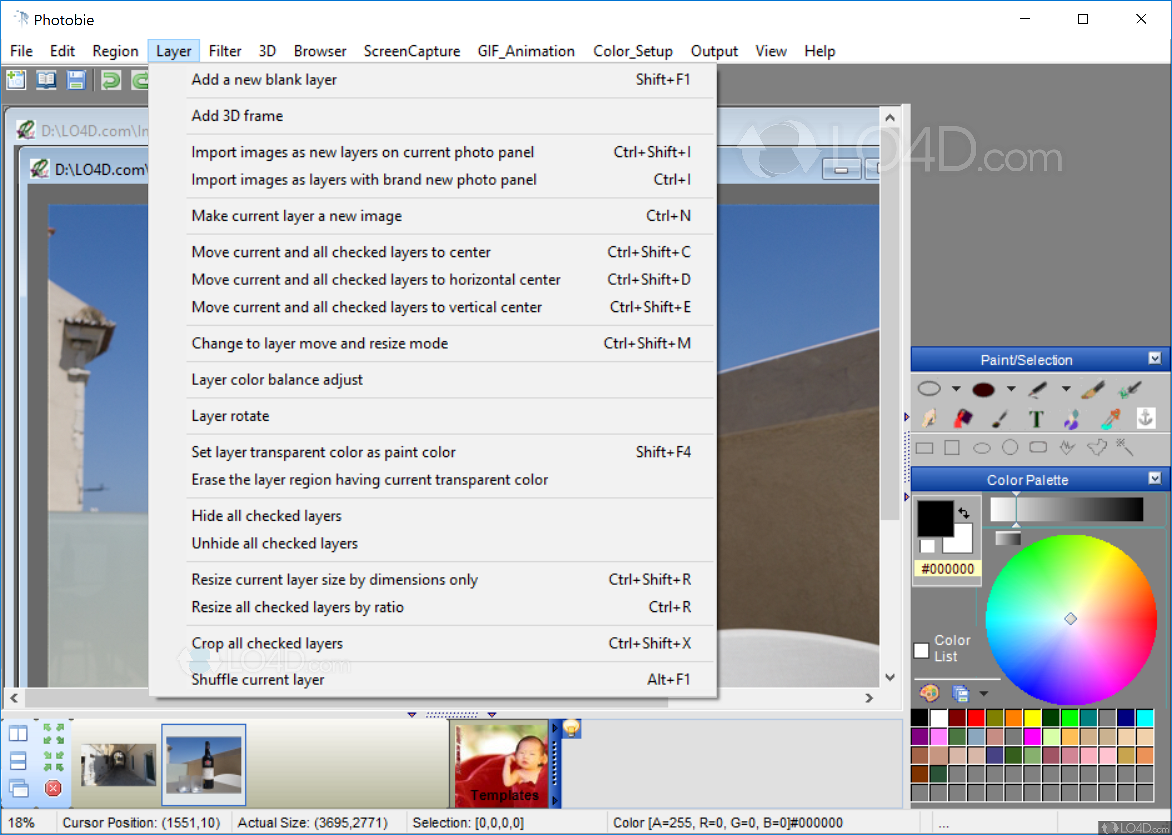
Task: Toggle the lightbulb icon above Templates
Action: tap(570, 728)
